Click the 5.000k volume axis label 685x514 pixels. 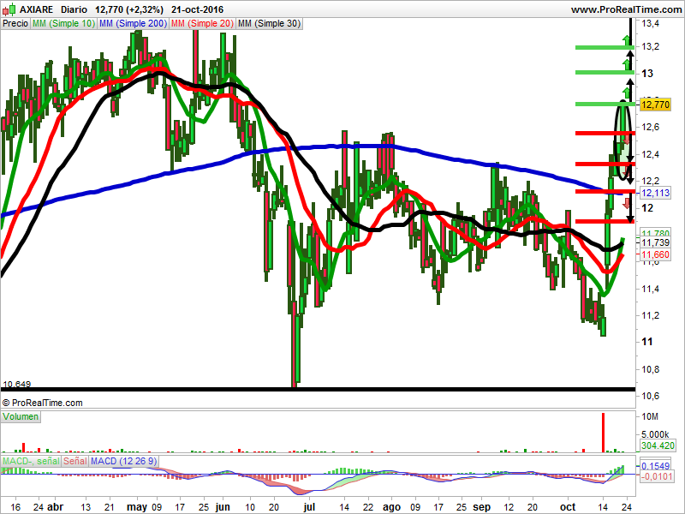[x=655, y=434]
